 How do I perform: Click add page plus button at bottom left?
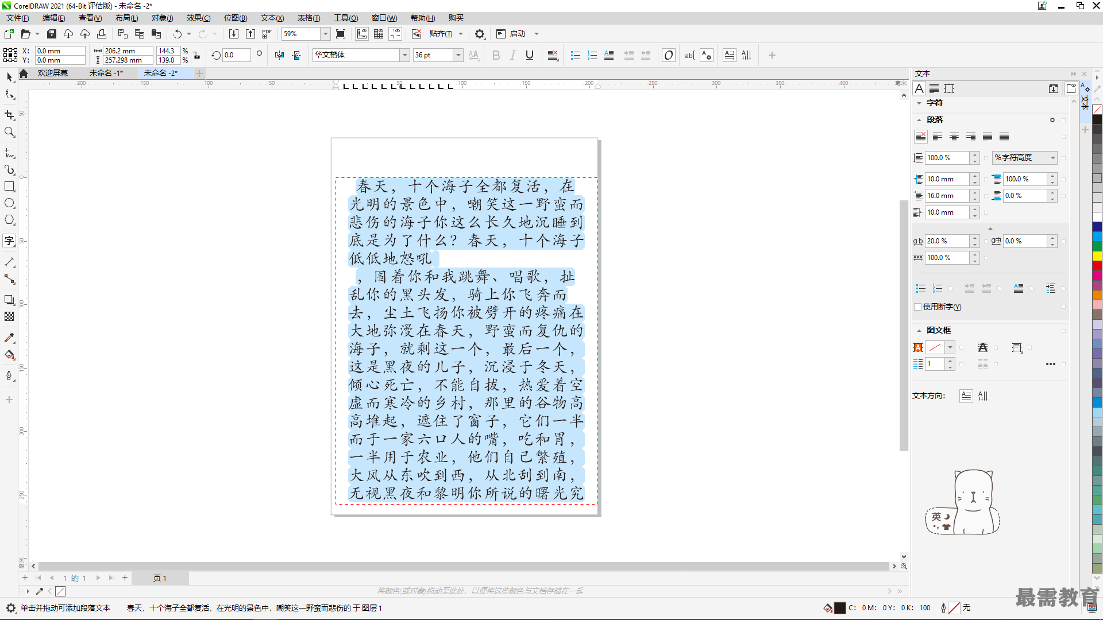point(25,578)
